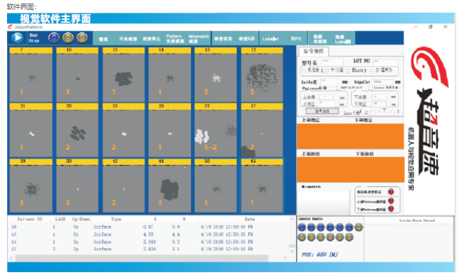The height and width of the screenshot is (275, 459).
Task: Click the down arrow of table scrollbar
Action: [292, 251]
